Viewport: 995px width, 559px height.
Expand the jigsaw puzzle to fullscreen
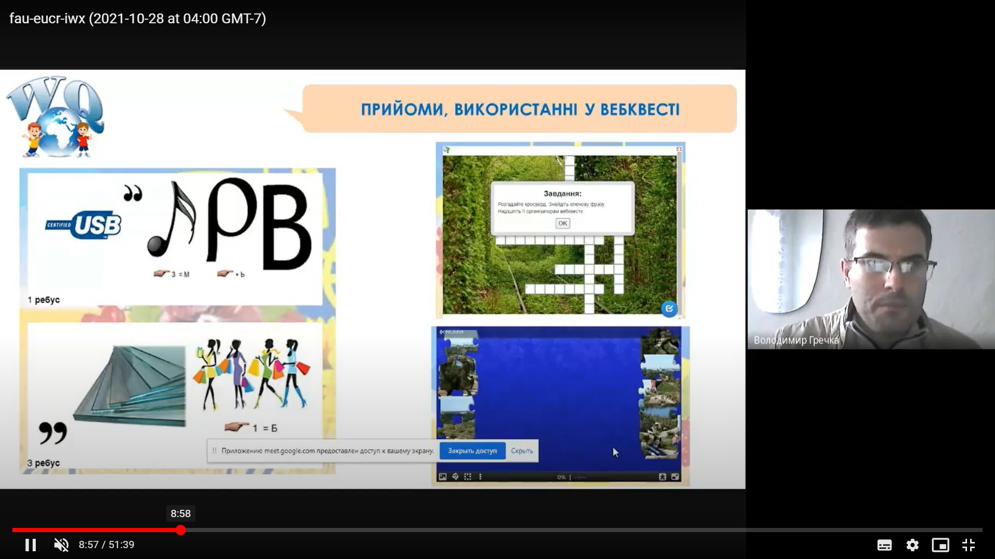[x=675, y=477]
